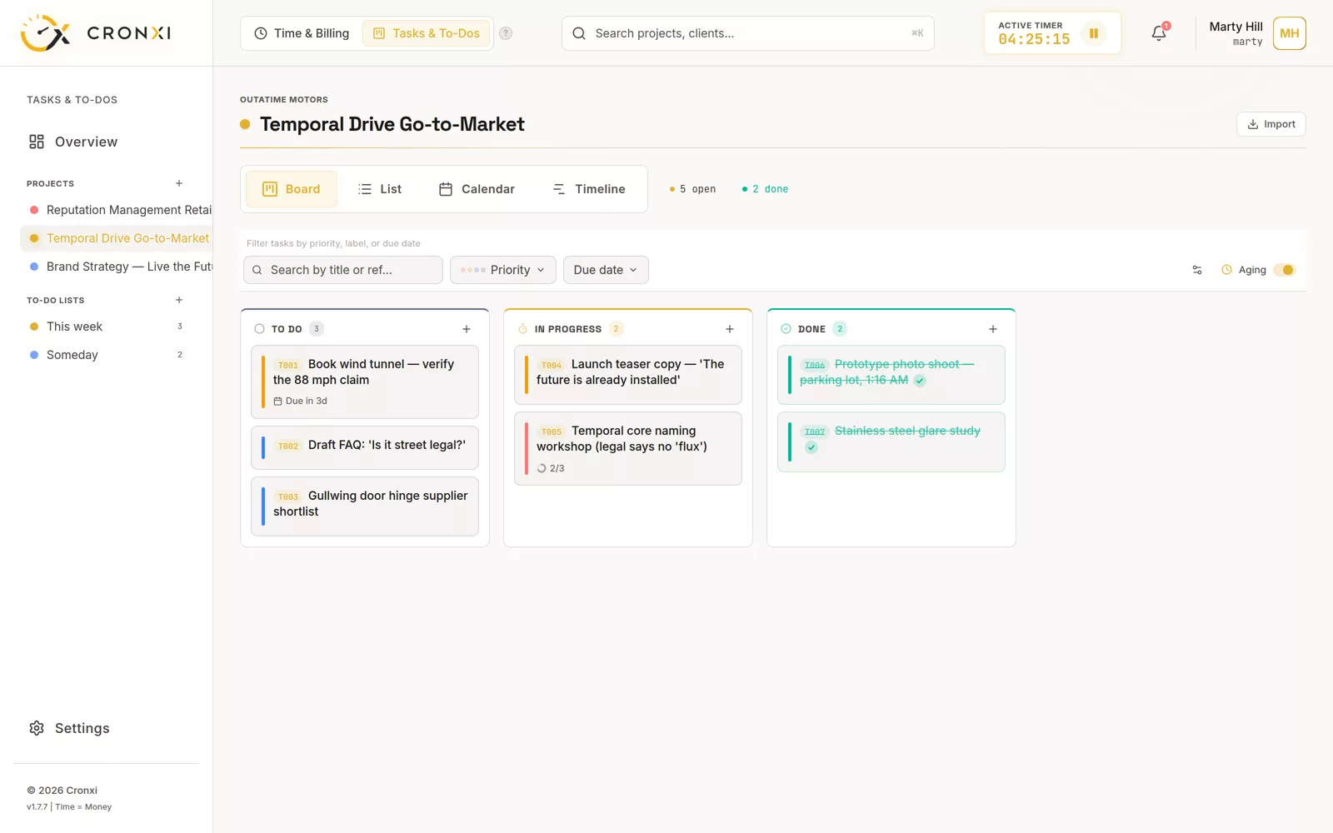Viewport: 1333px width, 833px height.
Task: Open the This week to-do list
Action: tap(107, 327)
